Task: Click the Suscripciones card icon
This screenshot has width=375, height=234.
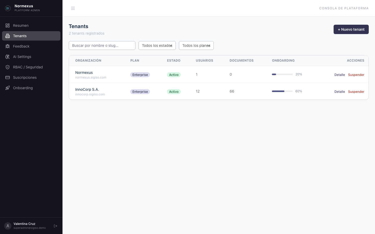Action: [8, 77]
